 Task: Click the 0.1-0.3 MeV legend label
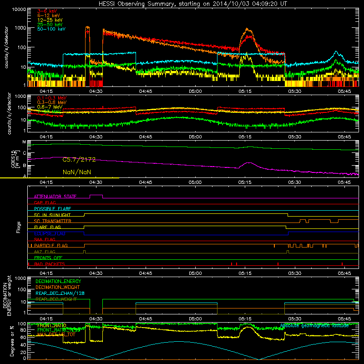[52, 98]
